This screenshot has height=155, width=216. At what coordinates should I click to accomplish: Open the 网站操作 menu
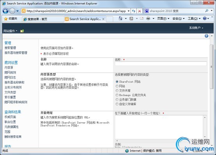[x=10, y=31]
